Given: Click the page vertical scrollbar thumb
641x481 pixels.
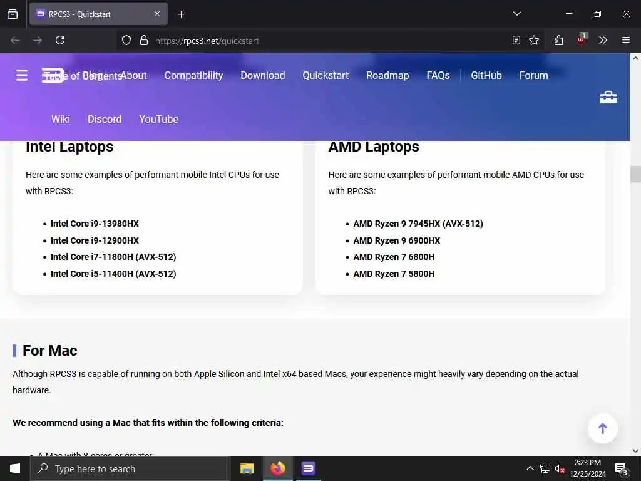Looking at the screenshot, I should pos(635,174).
